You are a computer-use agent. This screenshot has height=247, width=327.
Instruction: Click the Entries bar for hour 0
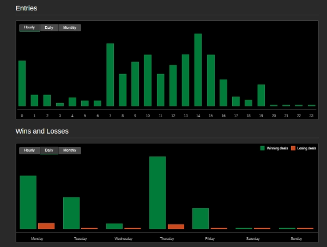[22, 83]
